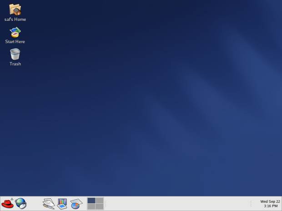Launch the spreadsheet pie-chart icon in panel
This screenshot has height=211, width=282.
76,204
